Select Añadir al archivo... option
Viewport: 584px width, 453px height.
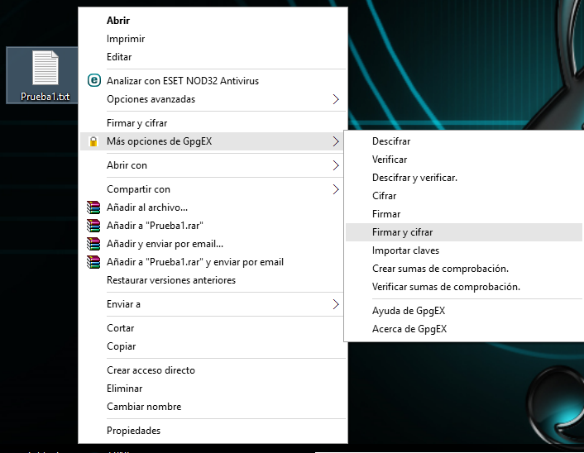pyautogui.click(x=213, y=207)
